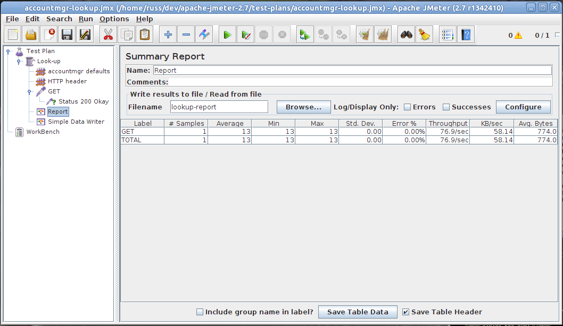Click the Browse... button
This screenshot has width=563, height=326.
(303, 107)
